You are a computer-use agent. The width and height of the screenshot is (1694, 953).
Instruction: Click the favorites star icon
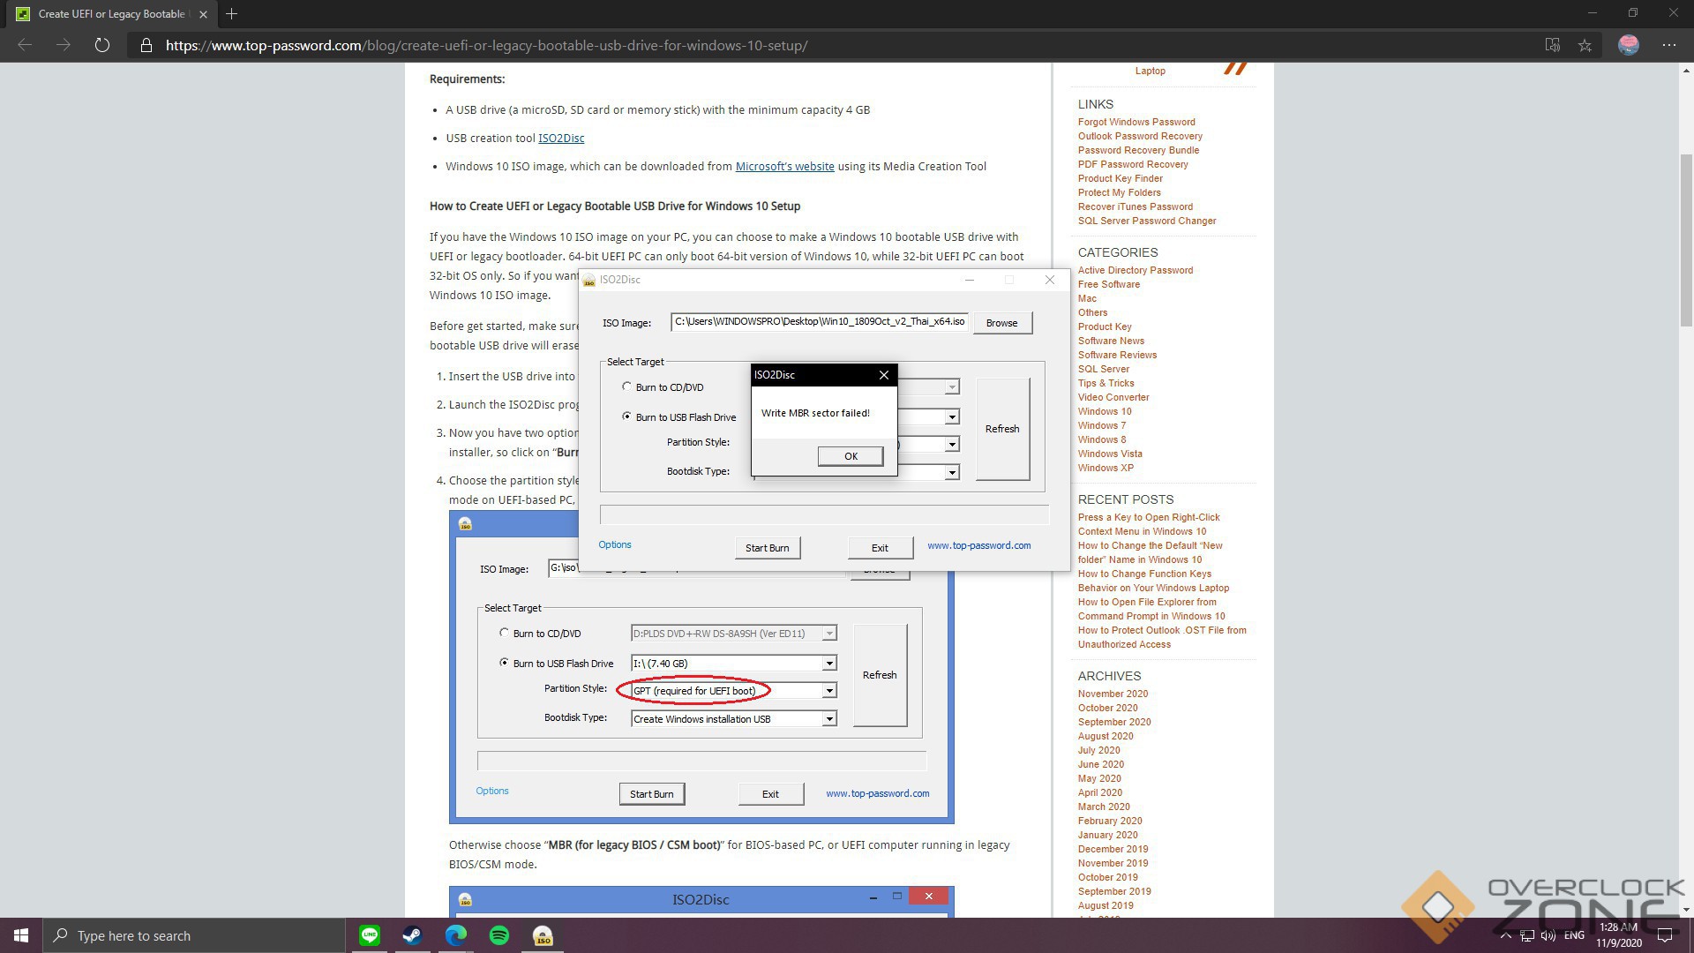pyautogui.click(x=1585, y=45)
